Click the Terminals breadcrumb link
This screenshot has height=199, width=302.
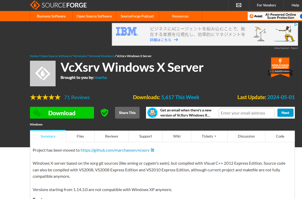(x=79, y=56)
